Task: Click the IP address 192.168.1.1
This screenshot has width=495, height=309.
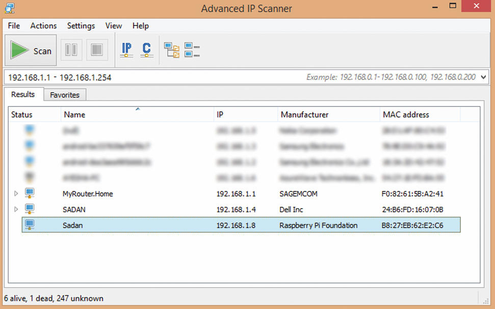Action: pyautogui.click(x=236, y=194)
